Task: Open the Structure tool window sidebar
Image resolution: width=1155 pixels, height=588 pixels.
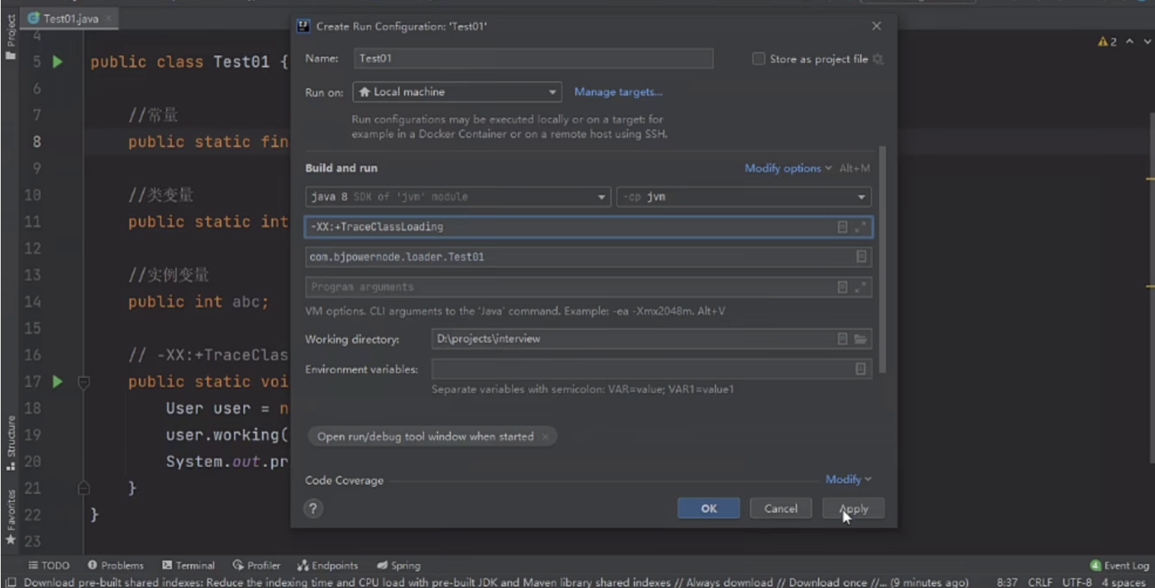Action: tap(10, 442)
